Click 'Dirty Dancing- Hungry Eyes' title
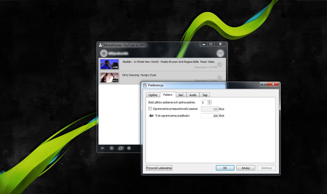The image size is (327, 194). (139, 75)
